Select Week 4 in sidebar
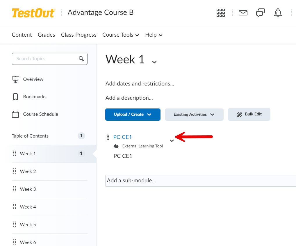 pos(50,207)
